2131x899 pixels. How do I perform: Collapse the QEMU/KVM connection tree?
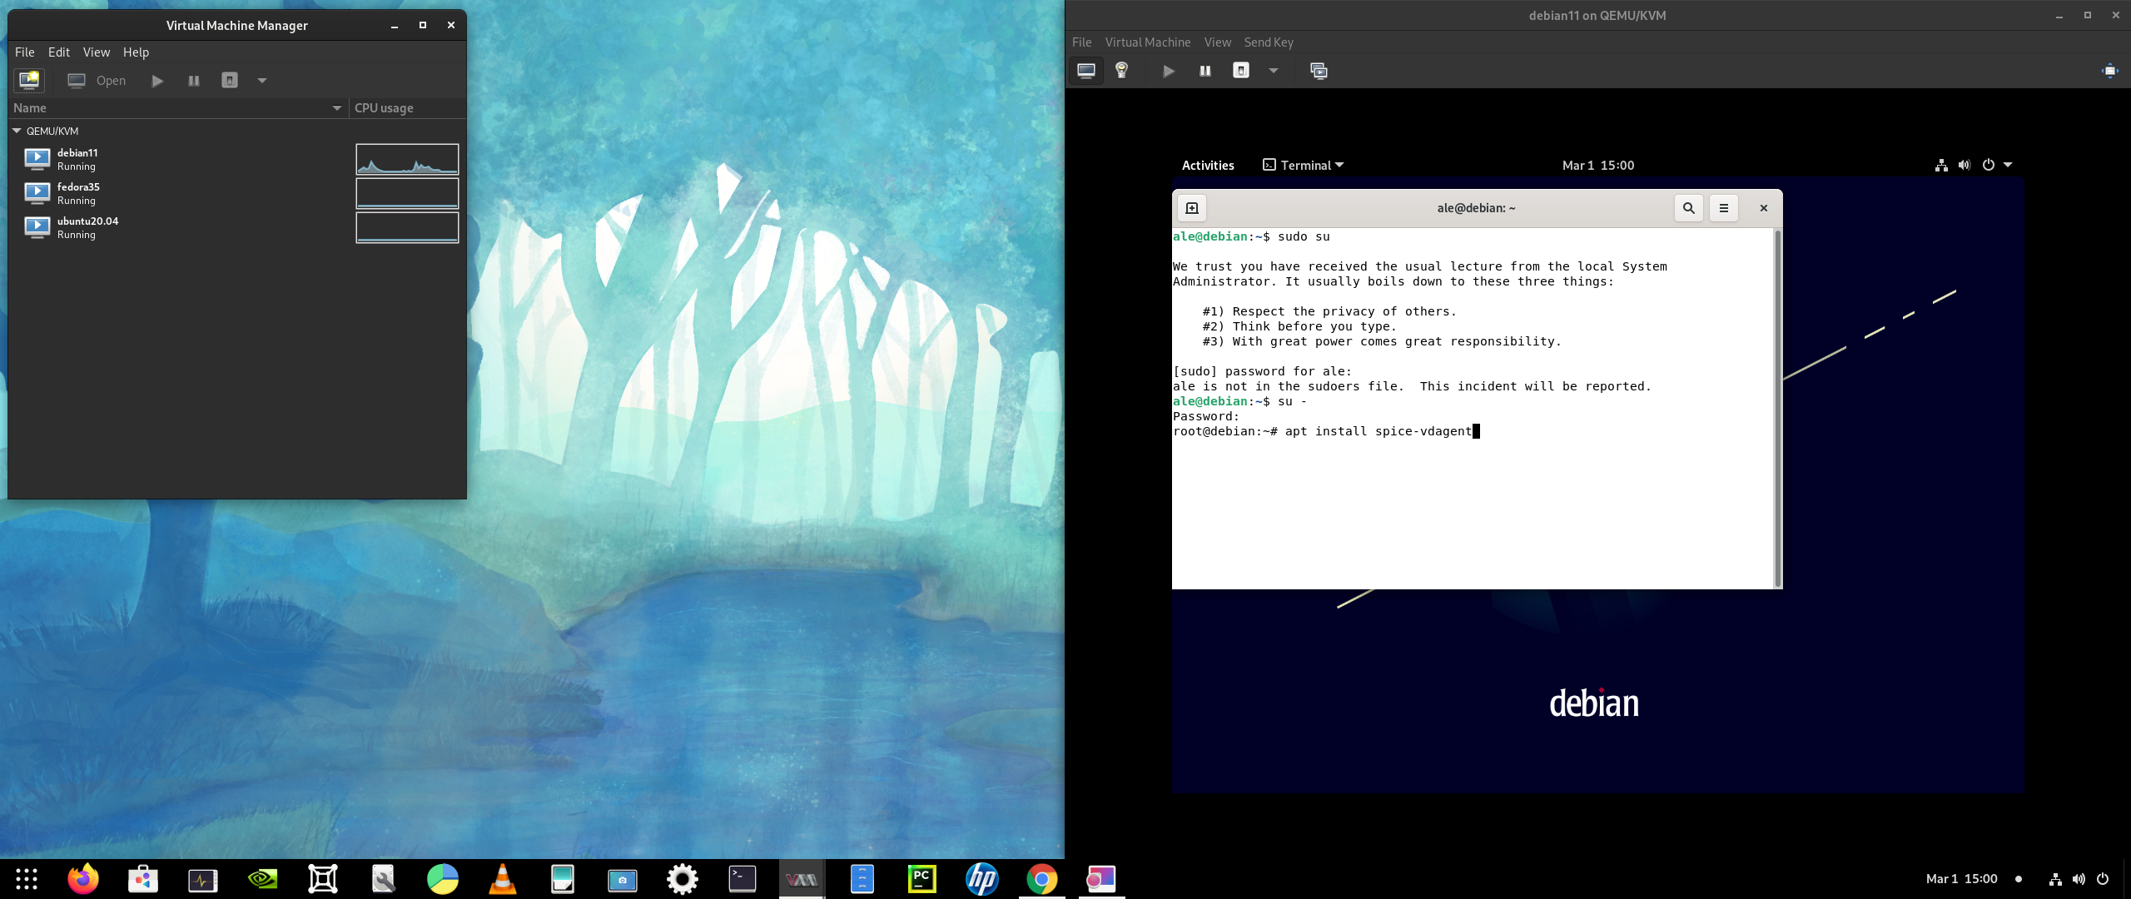pyautogui.click(x=17, y=131)
